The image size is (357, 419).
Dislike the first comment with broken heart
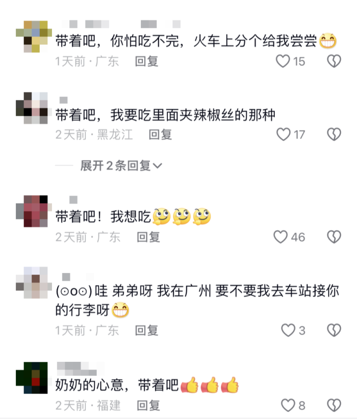[x=334, y=61]
